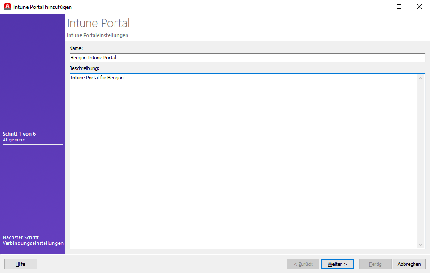This screenshot has width=430, height=273.
Task: Minimize the Intune Portal hinzufügen window
Action: point(379,7)
